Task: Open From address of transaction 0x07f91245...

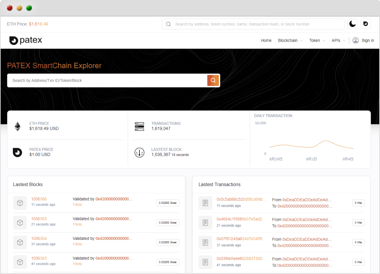Action: [307, 239]
